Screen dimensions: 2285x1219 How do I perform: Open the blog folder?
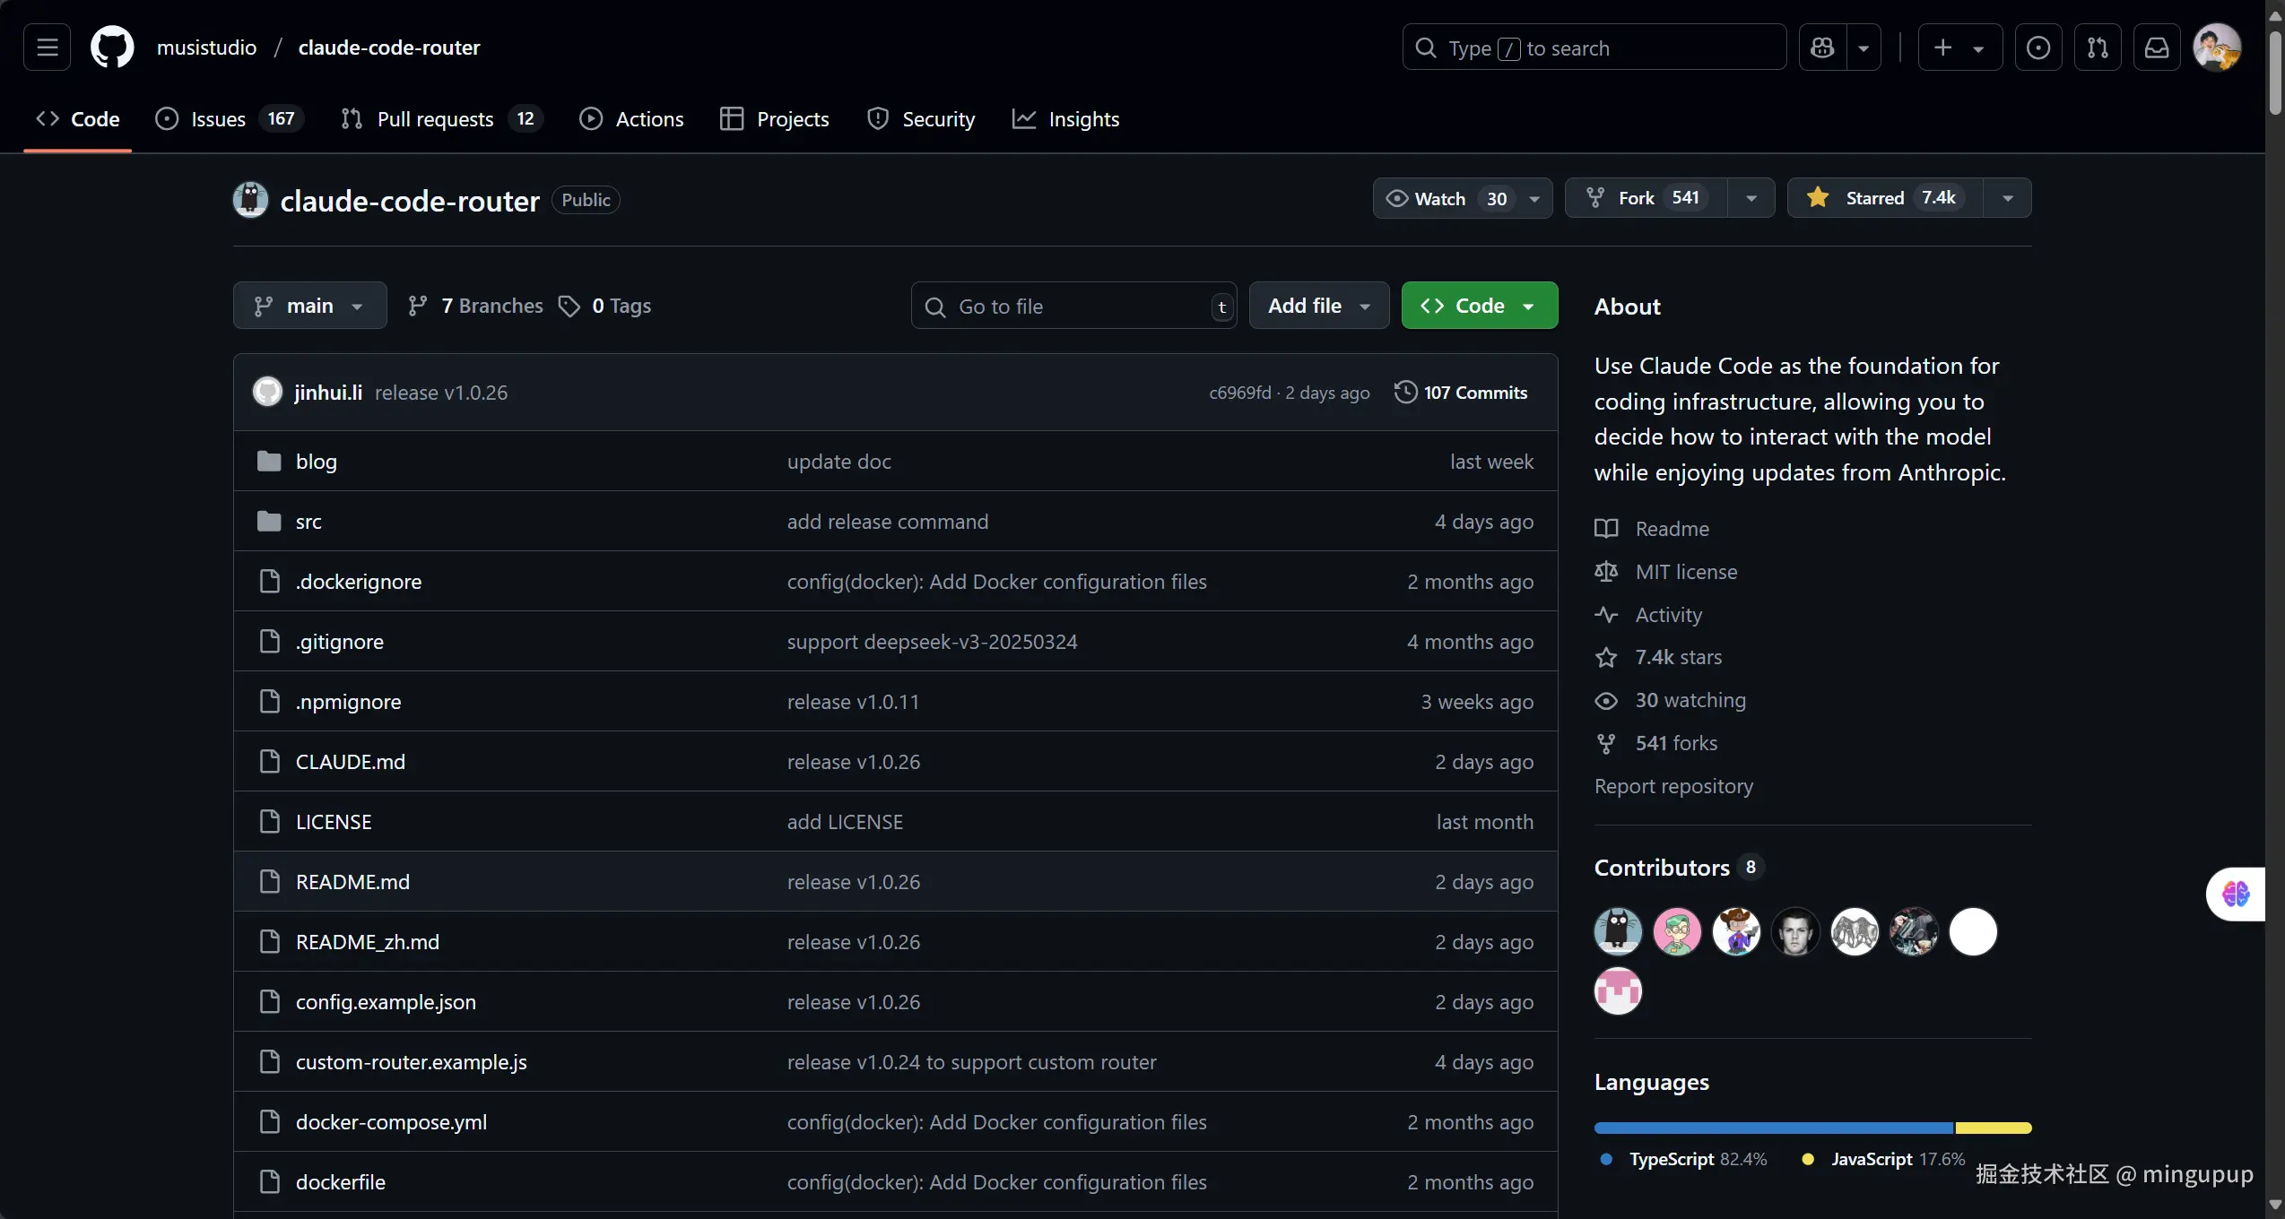point(317,461)
